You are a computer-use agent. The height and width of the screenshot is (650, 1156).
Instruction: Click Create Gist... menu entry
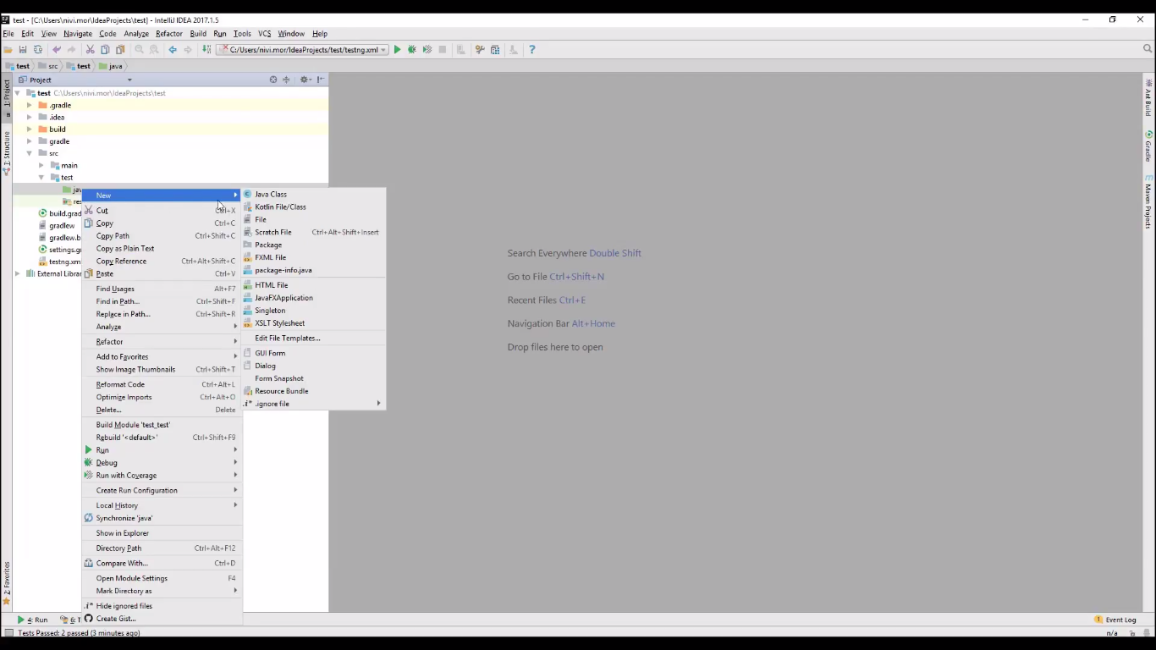(162, 619)
